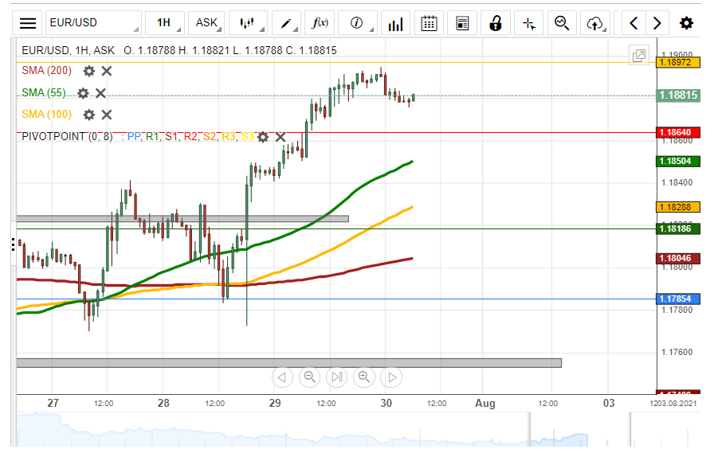The height and width of the screenshot is (457, 714).
Task: Open the hamburger main menu
Action: [x=27, y=23]
